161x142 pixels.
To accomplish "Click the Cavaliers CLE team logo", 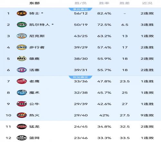I will (x=22, y=13).
